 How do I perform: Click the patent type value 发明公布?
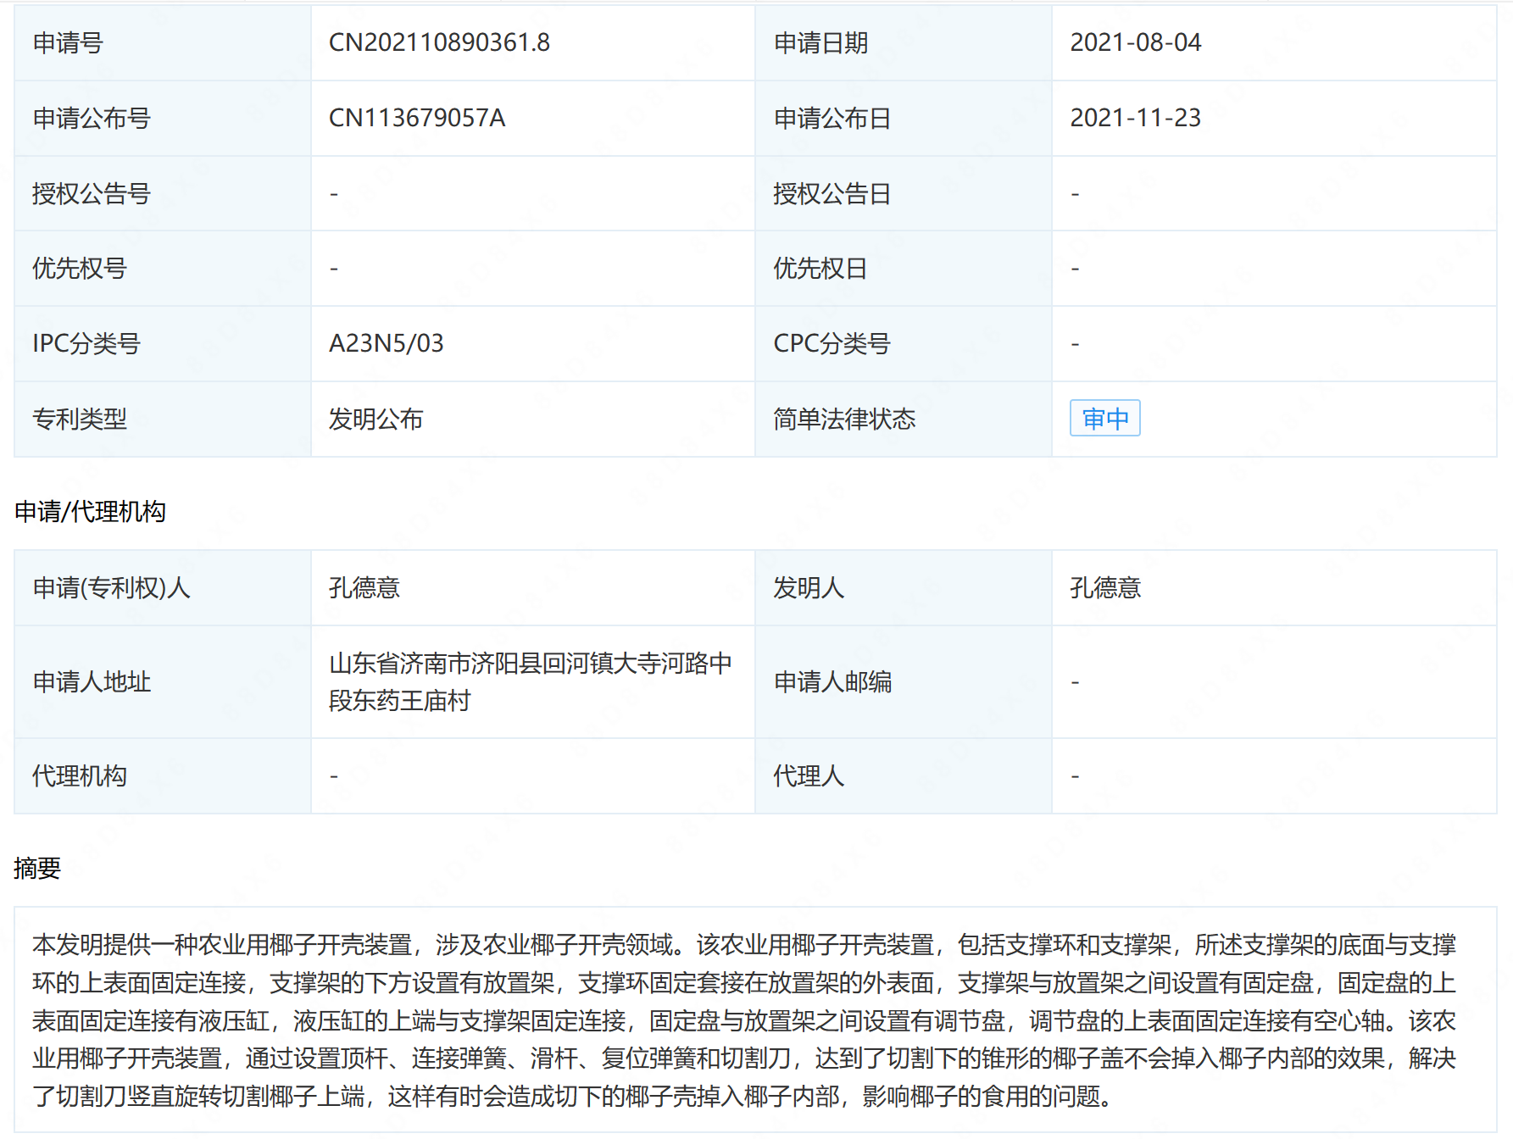click(375, 419)
